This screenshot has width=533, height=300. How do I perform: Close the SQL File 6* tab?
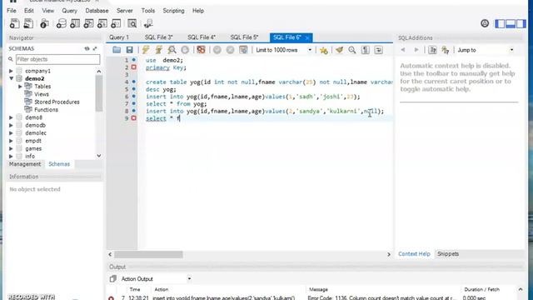coord(307,37)
